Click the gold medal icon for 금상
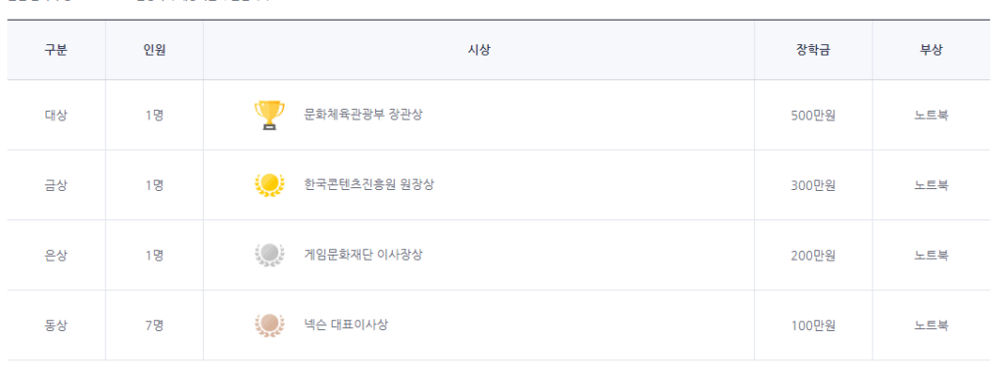Screen dimensions: 1003x380 click(x=269, y=185)
